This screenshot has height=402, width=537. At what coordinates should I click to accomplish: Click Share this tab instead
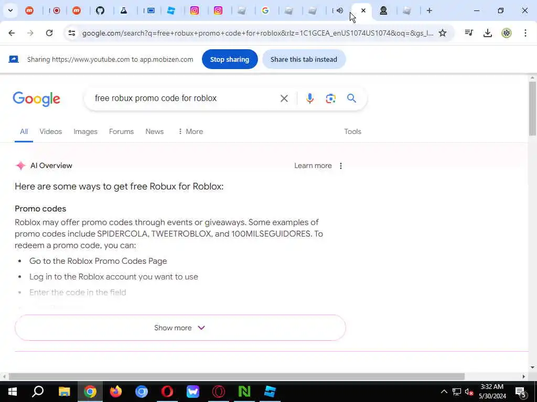pyautogui.click(x=304, y=59)
